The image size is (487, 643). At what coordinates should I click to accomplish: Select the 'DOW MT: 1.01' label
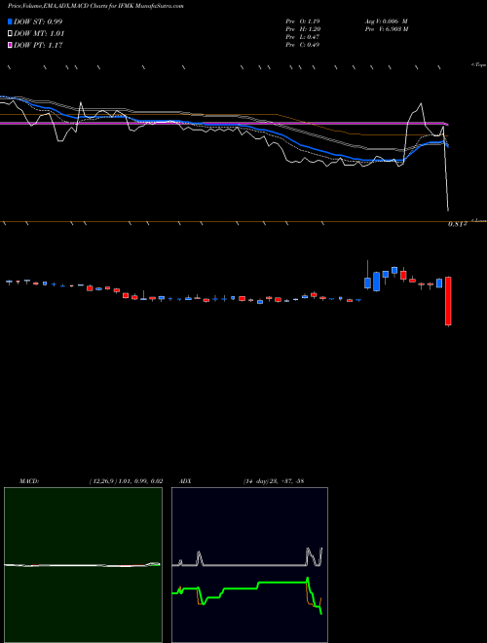[39, 34]
